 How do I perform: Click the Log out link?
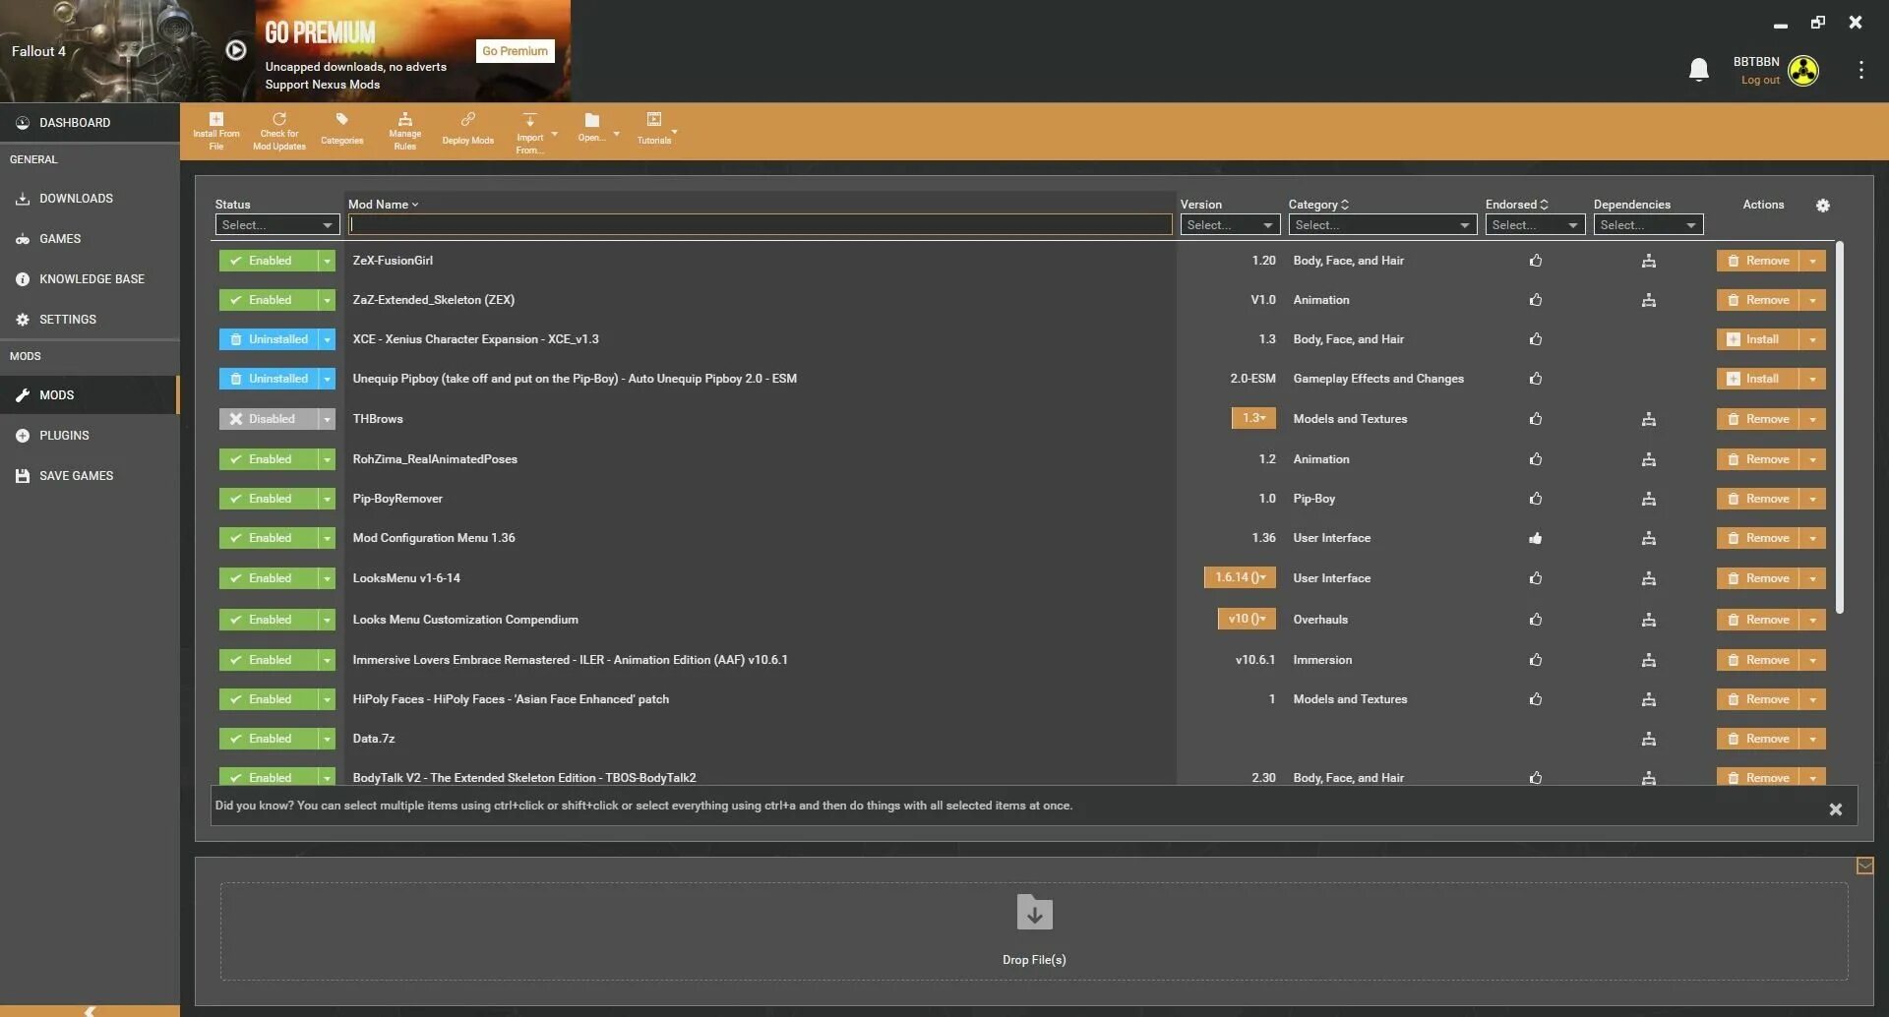coord(1760,81)
